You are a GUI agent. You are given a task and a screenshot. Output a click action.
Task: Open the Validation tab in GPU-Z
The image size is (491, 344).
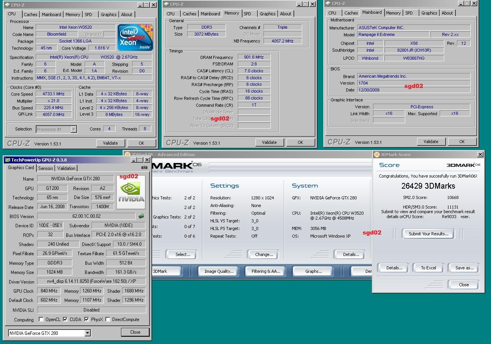66,168
